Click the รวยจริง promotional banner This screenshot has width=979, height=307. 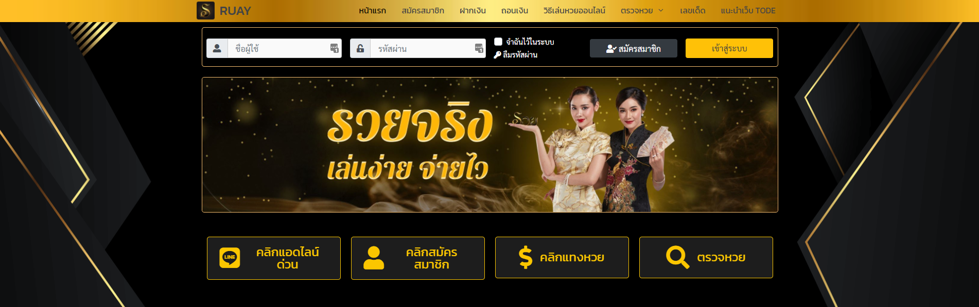pyautogui.click(x=490, y=145)
